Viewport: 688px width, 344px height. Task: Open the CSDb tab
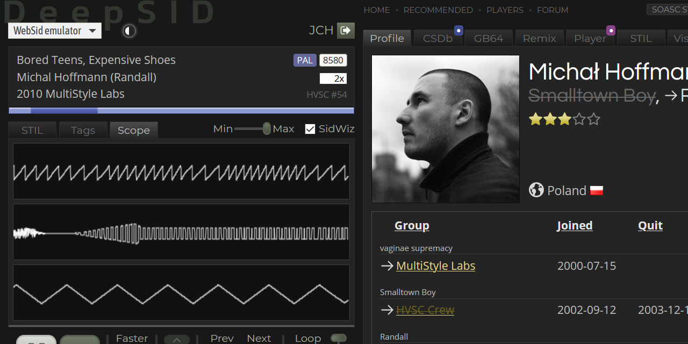click(438, 38)
